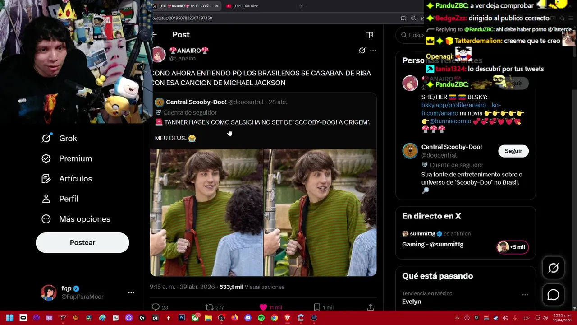Image resolution: width=577 pixels, height=325 pixels.
Task: Expand hidden system tray icons chevron
Action: 458,318
